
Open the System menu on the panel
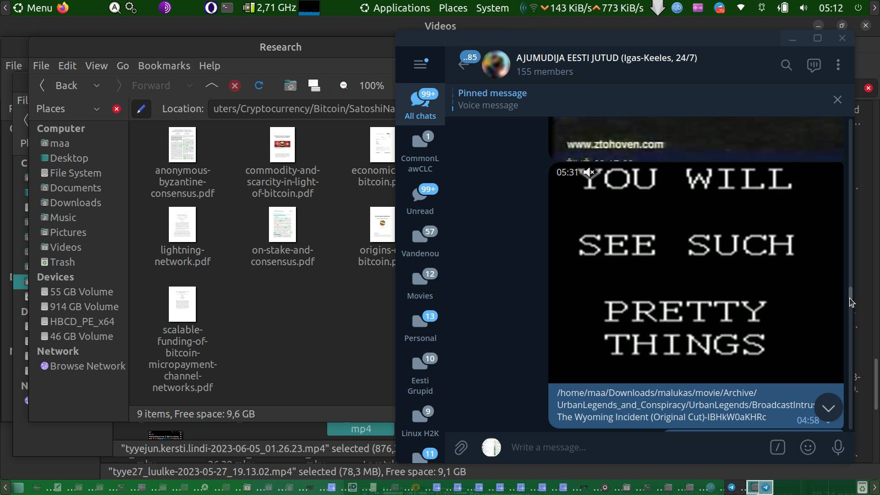click(x=492, y=8)
